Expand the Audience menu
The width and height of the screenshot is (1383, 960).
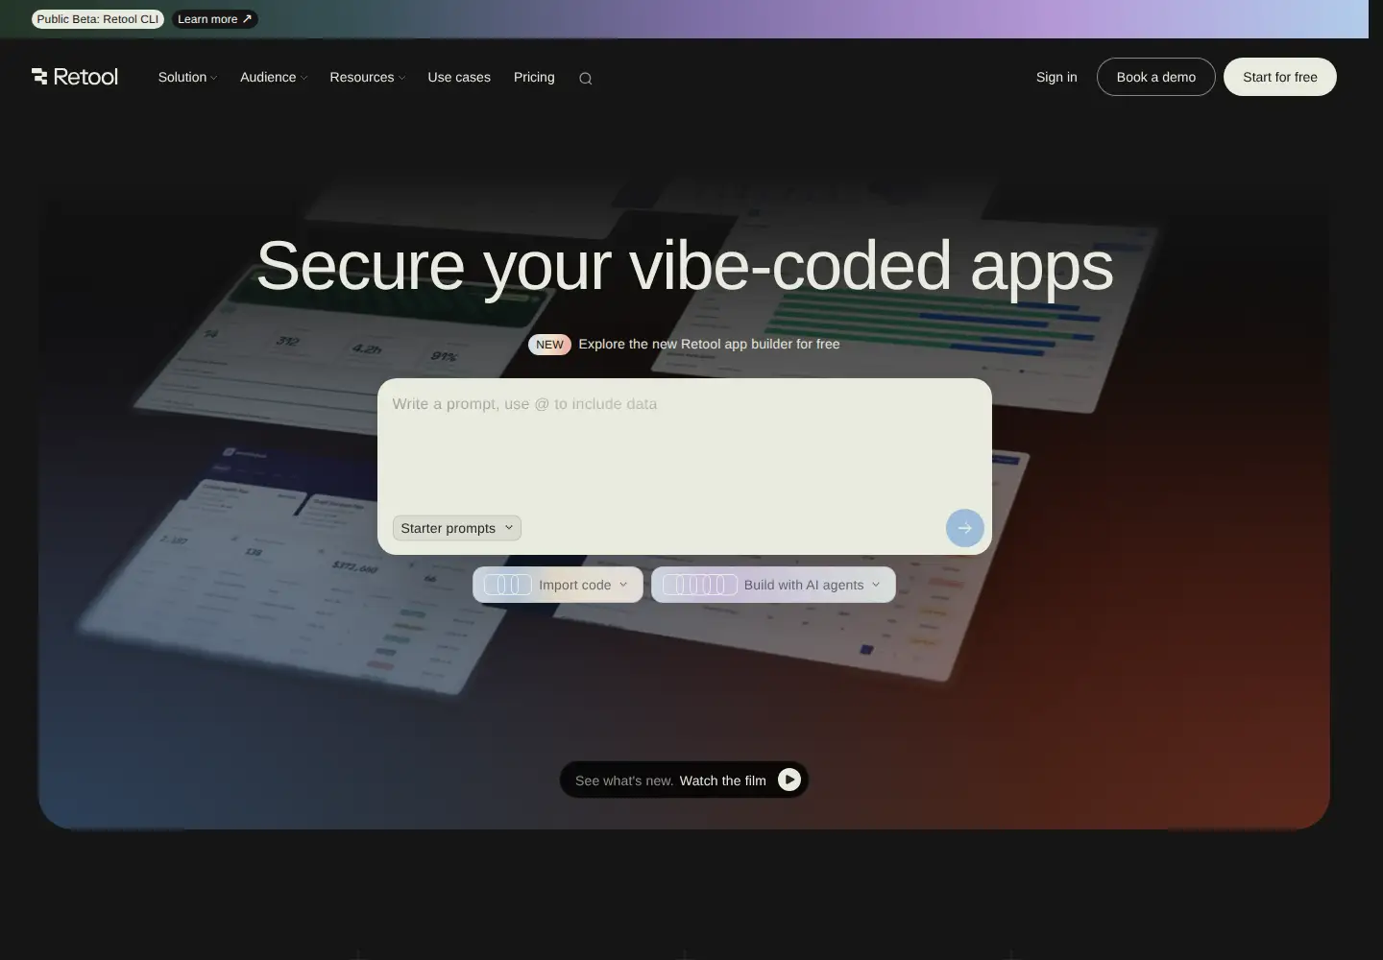coord(274,77)
